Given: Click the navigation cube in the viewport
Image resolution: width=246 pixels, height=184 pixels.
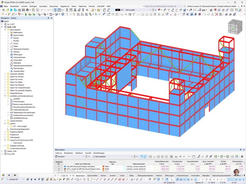Looking at the screenshot, I should coord(235,28).
